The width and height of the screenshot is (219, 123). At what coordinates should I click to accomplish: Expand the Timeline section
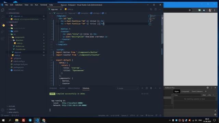click(x=12, y=109)
